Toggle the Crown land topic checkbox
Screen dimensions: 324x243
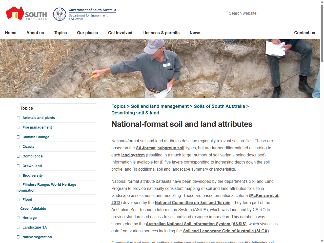[18, 166]
